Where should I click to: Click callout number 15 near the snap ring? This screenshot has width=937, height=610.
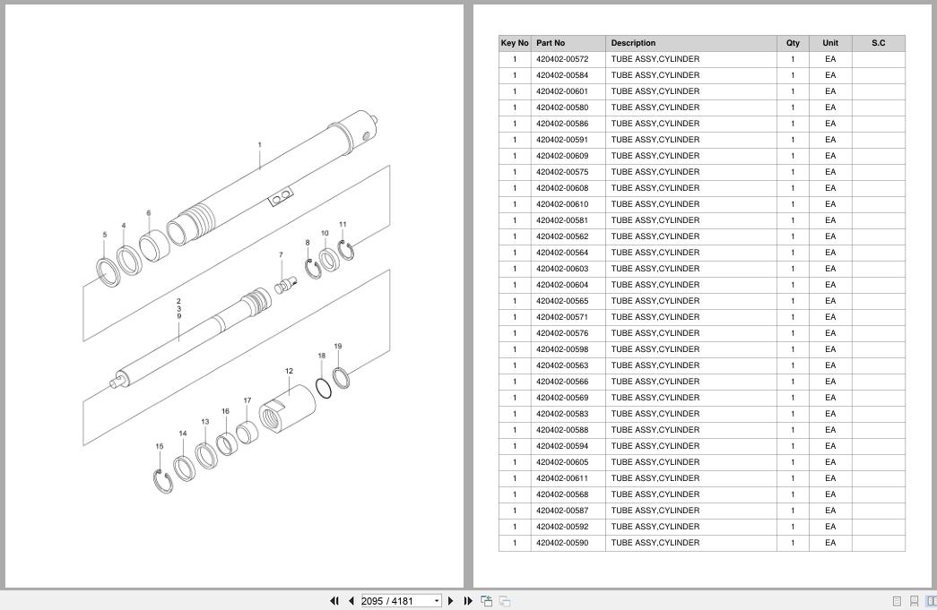pos(160,446)
